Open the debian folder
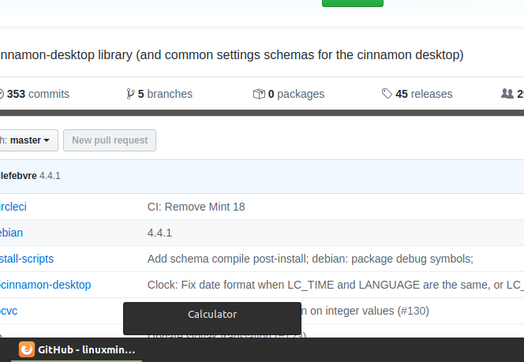 point(11,233)
